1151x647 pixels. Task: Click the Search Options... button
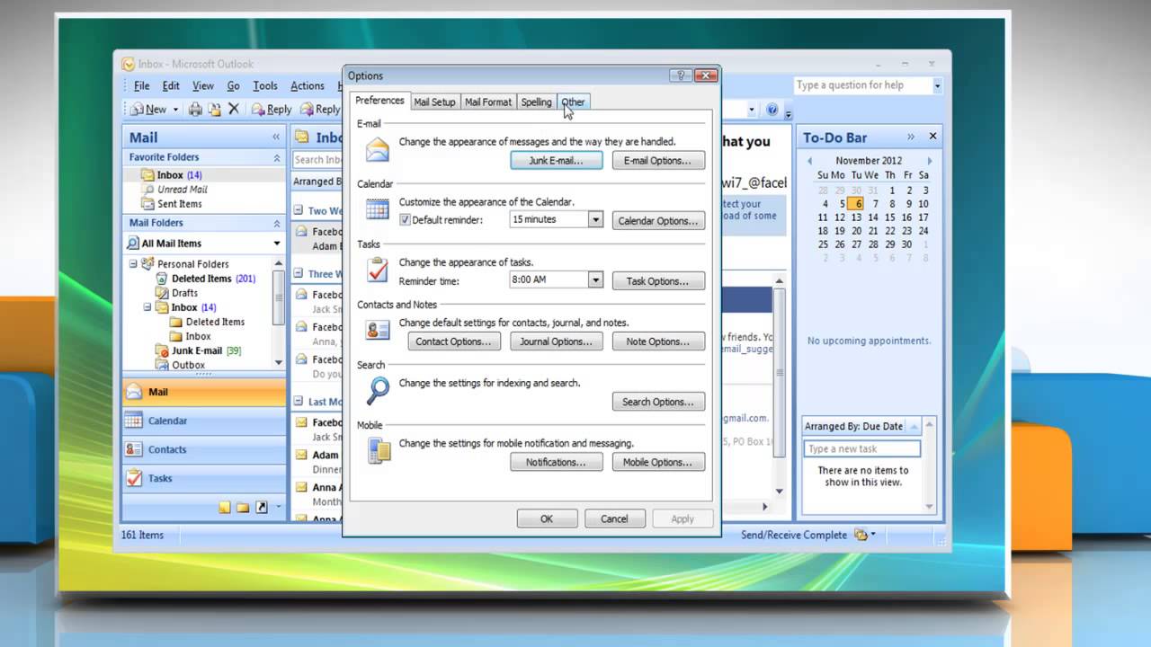coord(658,402)
